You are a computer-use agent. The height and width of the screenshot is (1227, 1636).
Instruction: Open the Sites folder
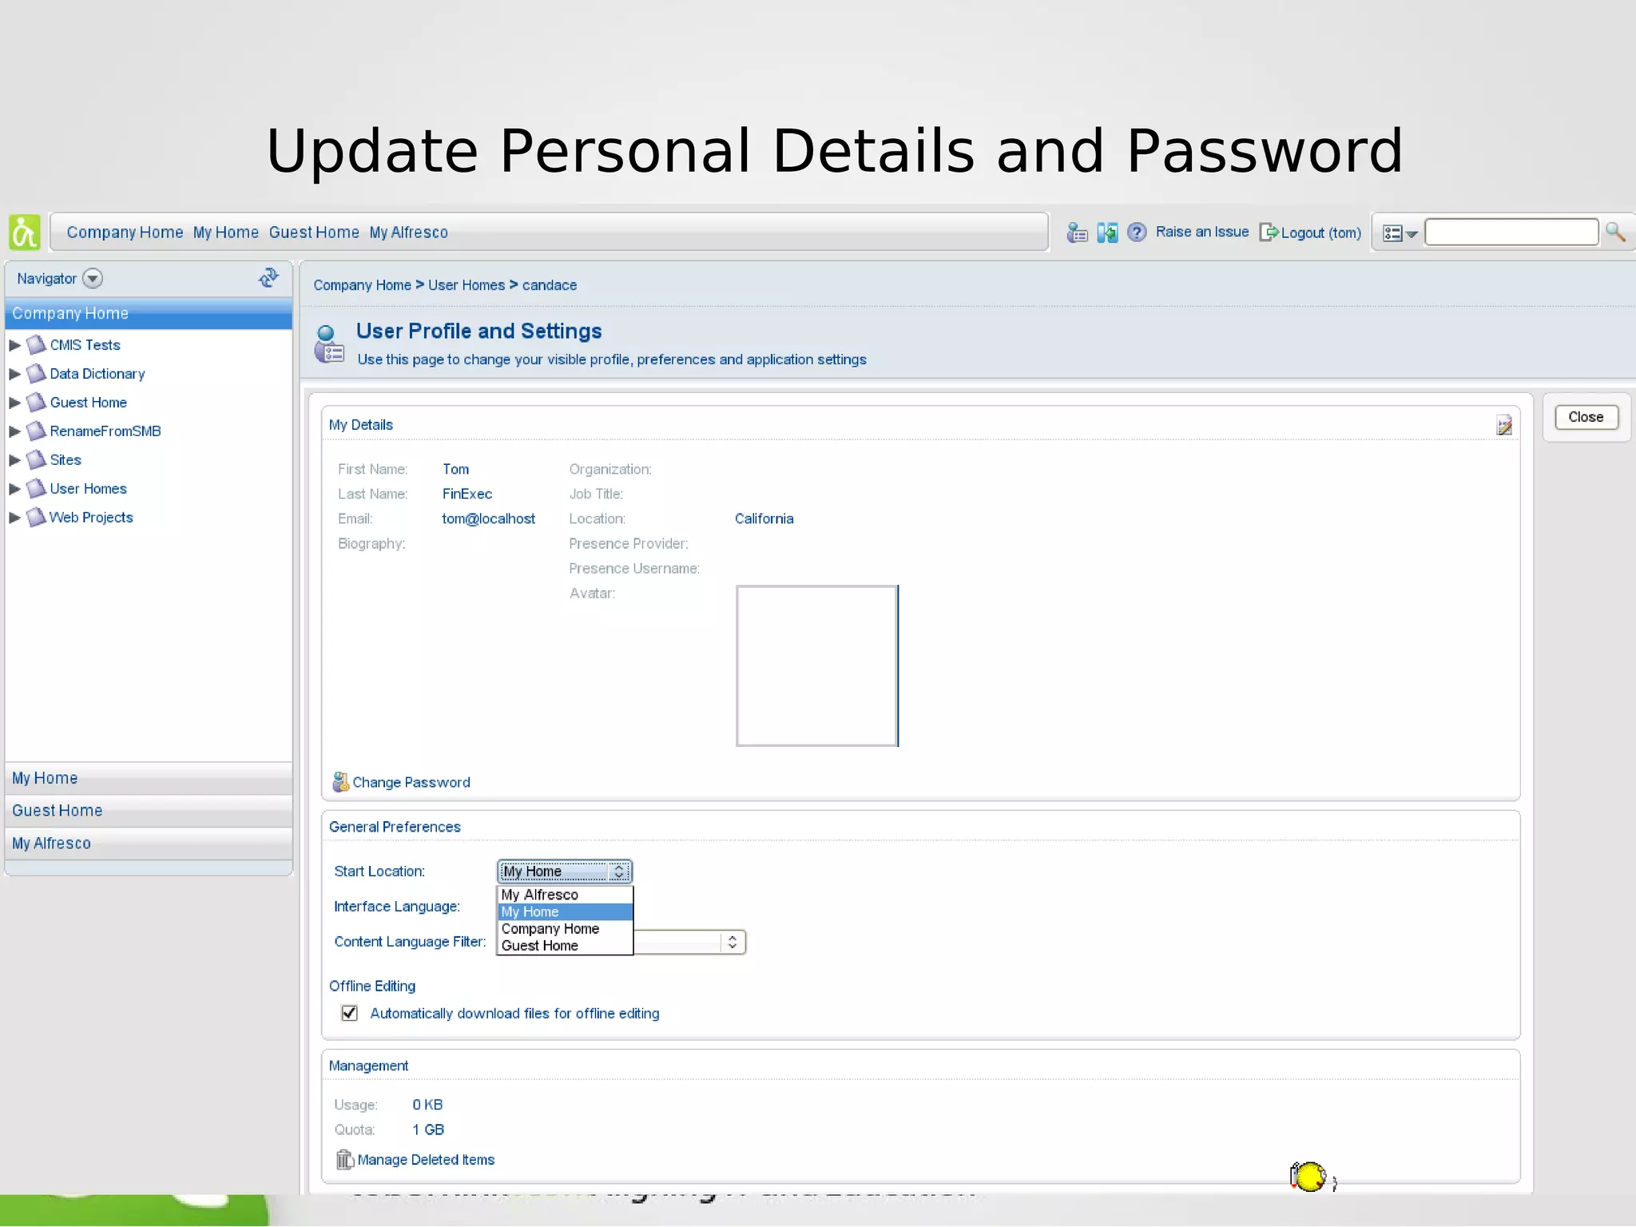(66, 460)
